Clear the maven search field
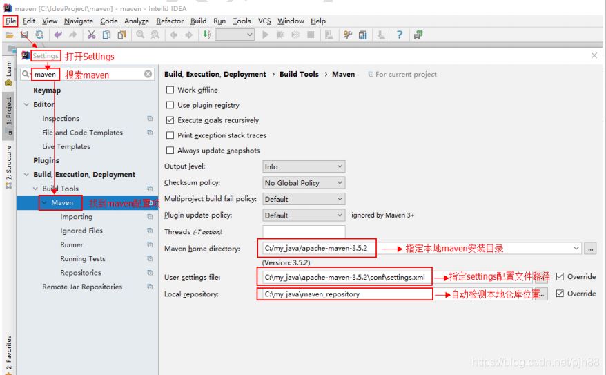Viewport: 606px width, 375px height. 148,74
